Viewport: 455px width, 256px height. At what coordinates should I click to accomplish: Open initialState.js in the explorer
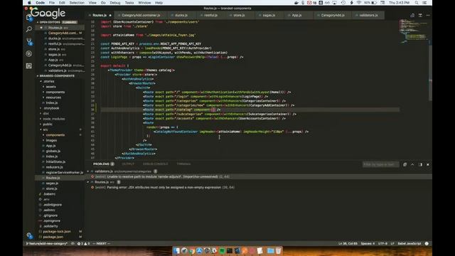55,161
